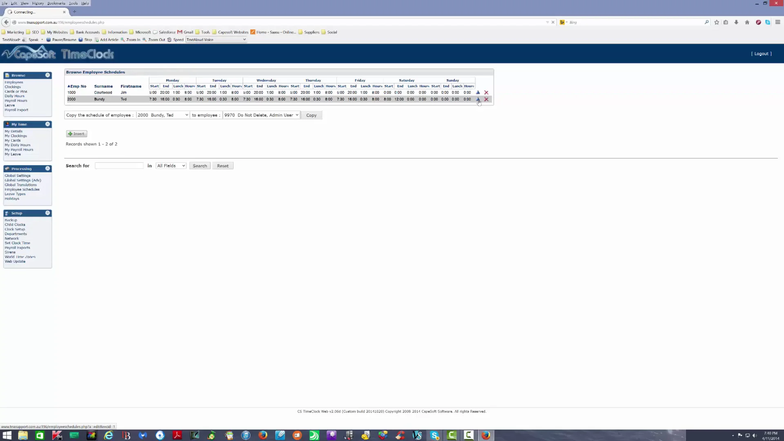Viewport: 784px width, 441px height.
Task: Delete Jim Courtwood's schedule with red X
Action: click(486, 93)
